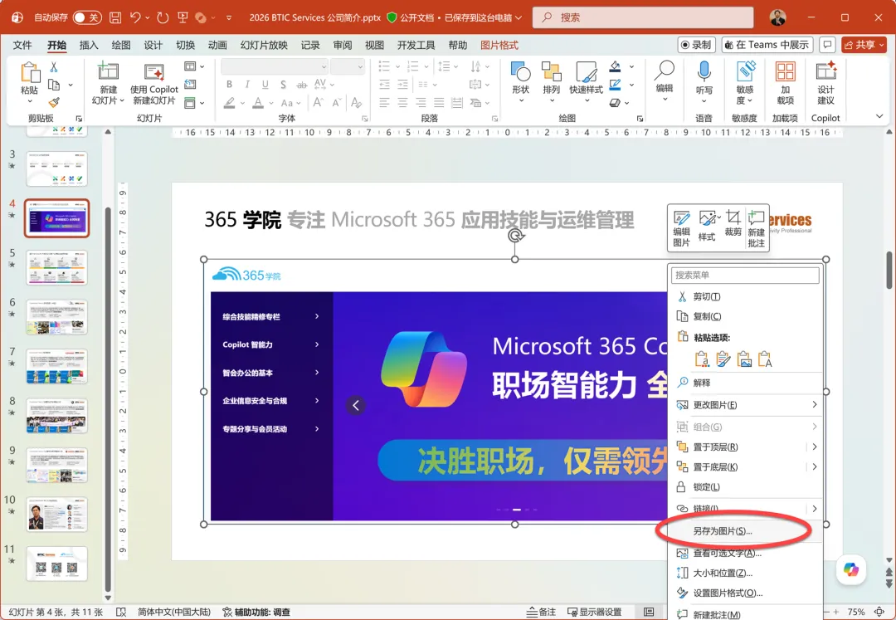Toggle the AutoSave (自动保存) switch

tap(87, 17)
